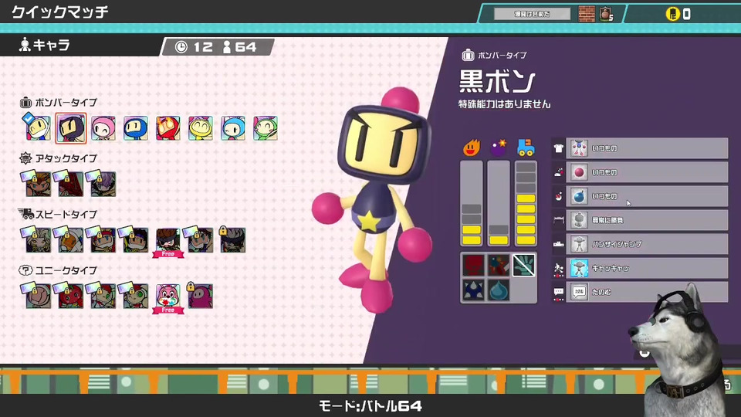Open accessory row showing pink ball

pyautogui.click(x=647, y=172)
